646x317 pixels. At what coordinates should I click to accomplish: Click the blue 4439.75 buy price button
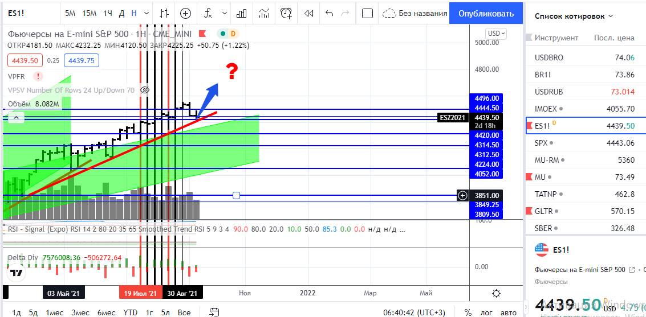coord(82,61)
